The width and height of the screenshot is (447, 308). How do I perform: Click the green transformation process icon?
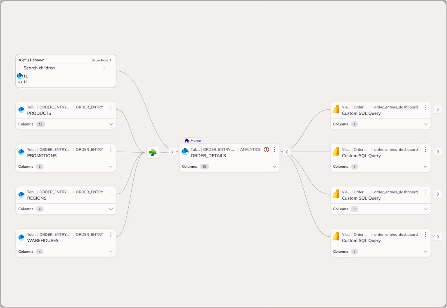click(x=153, y=153)
